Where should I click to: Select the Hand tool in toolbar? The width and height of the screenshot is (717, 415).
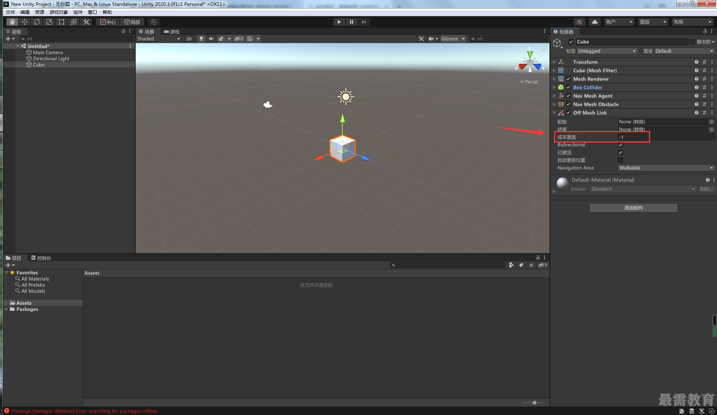click(12, 22)
